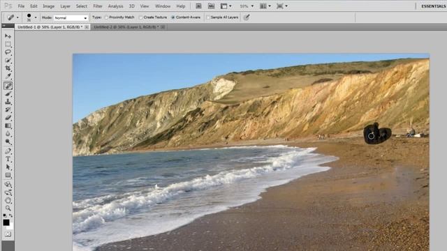Open the Window menu
The height and width of the screenshot is (251, 447).
coord(163,6)
